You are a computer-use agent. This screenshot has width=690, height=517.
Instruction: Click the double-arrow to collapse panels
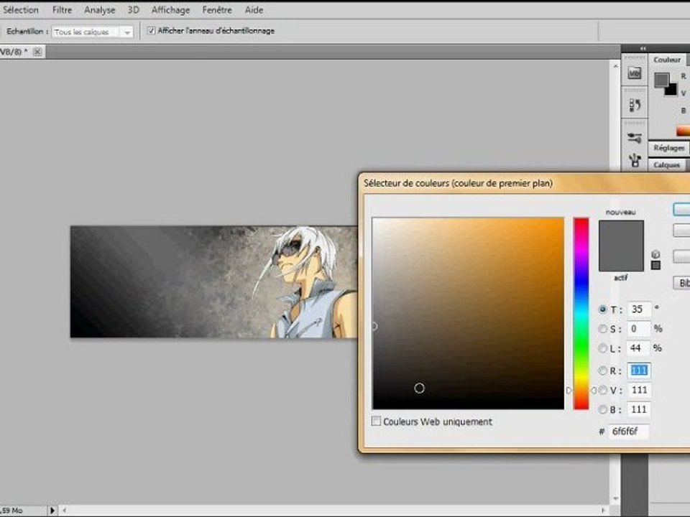pyautogui.click(x=643, y=48)
